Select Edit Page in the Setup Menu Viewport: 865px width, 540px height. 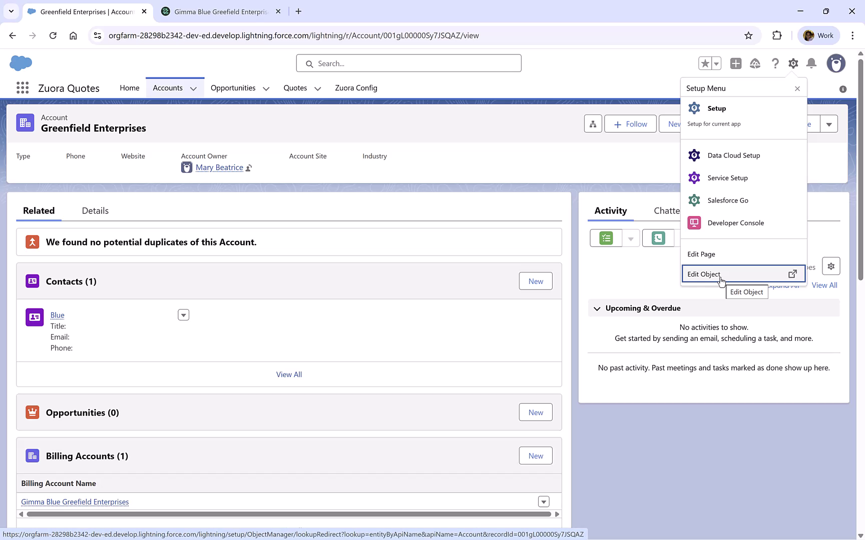tap(701, 254)
